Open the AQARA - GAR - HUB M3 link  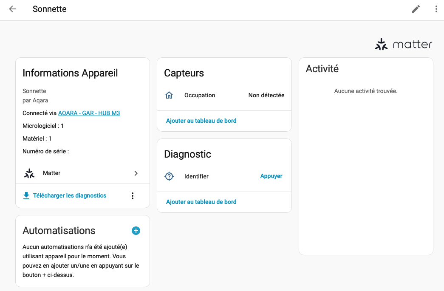coord(89,113)
